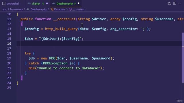Click the http_build_query function call

tap(61, 29)
